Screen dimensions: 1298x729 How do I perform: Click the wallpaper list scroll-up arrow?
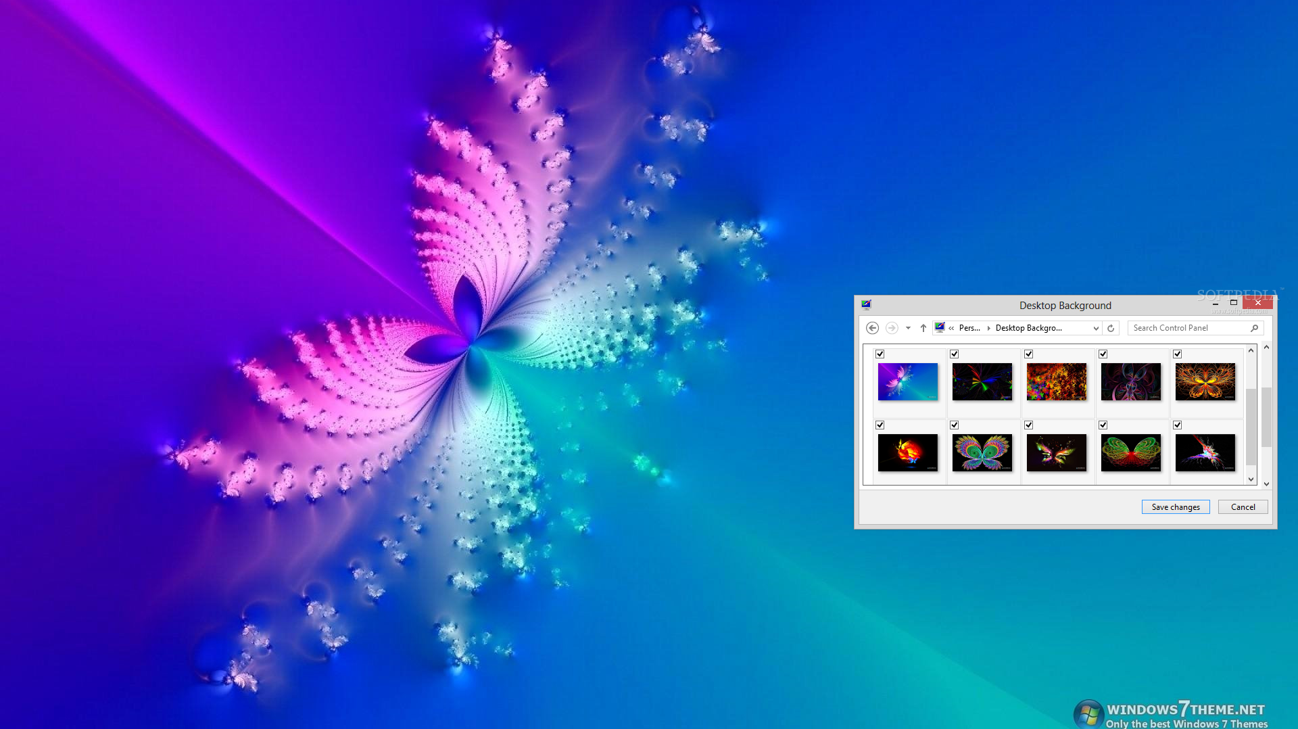coord(1251,350)
